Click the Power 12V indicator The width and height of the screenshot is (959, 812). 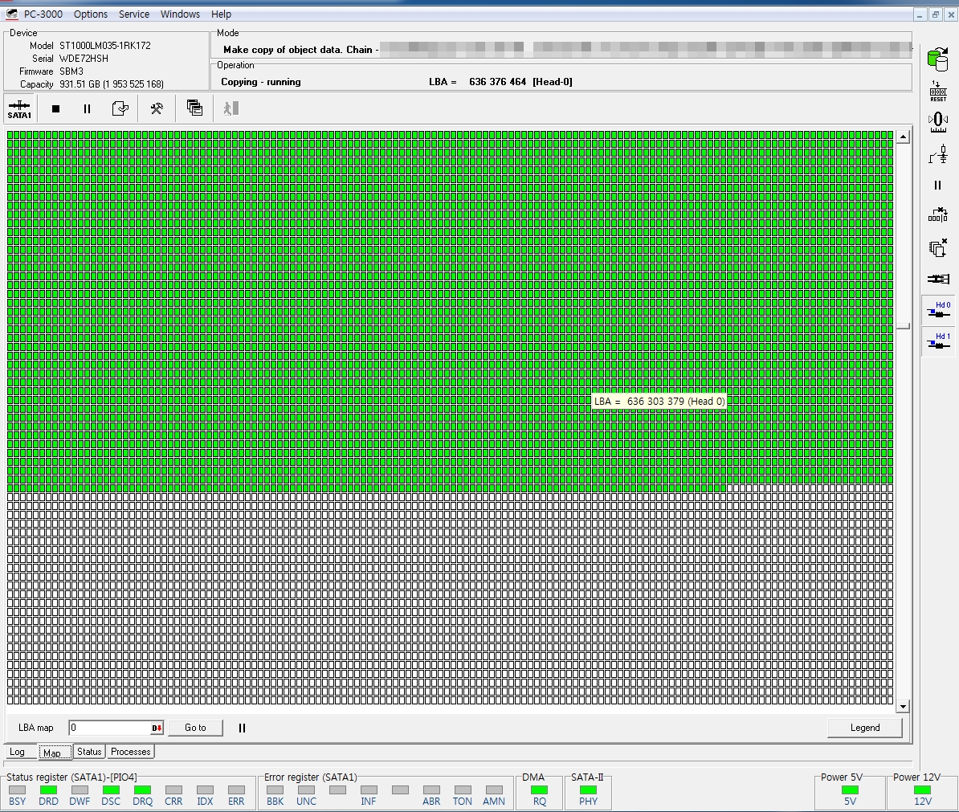(922, 790)
